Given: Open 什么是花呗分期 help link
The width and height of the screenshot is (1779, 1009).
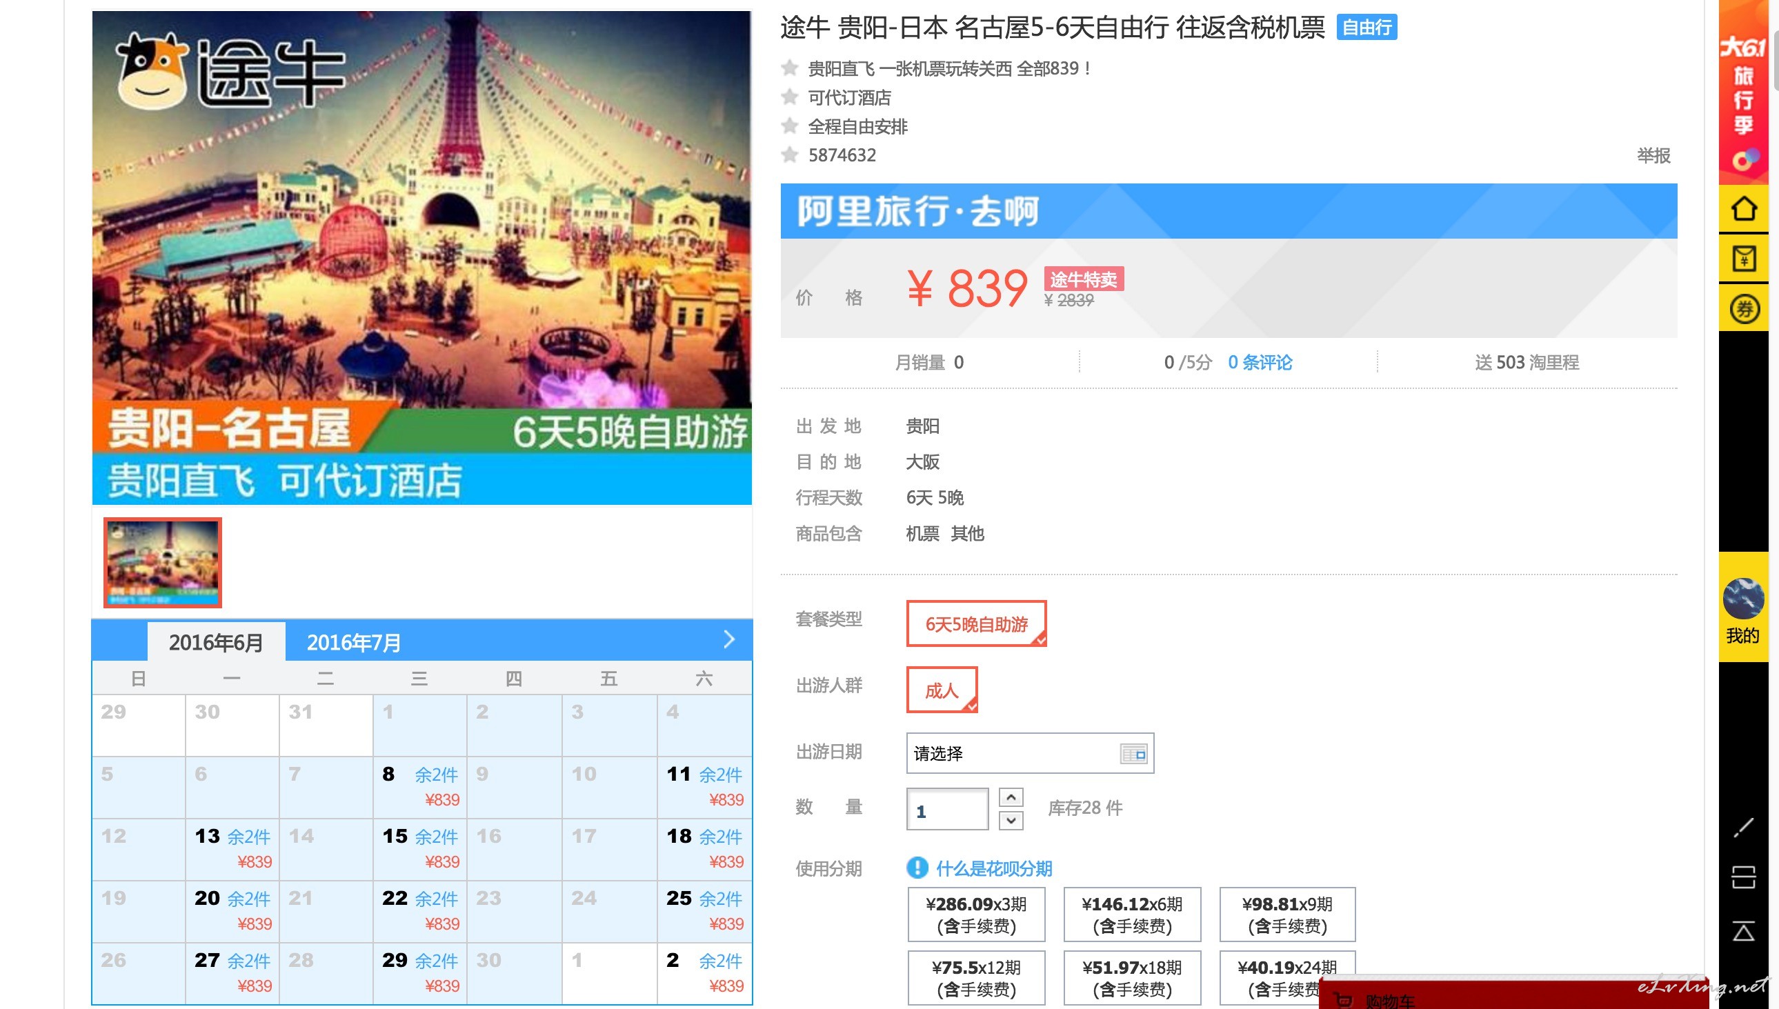Looking at the screenshot, I should click(994, 868).
